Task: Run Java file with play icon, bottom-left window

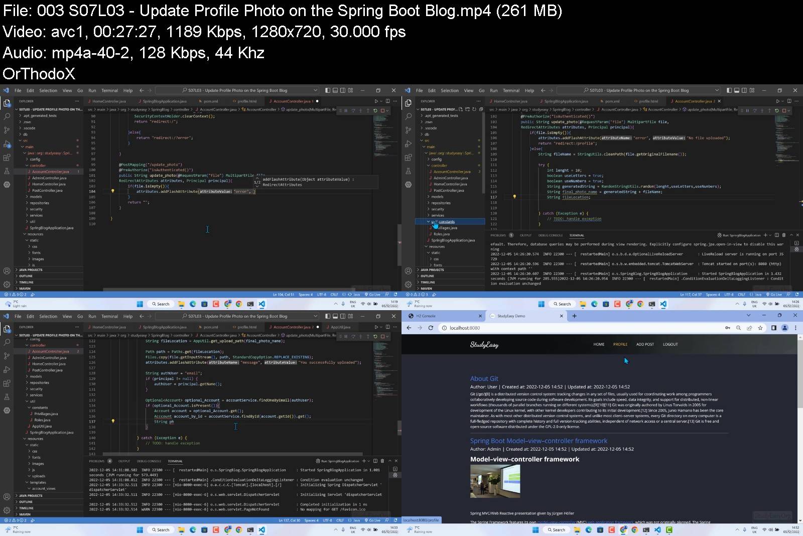Action: tap(376, 327)
